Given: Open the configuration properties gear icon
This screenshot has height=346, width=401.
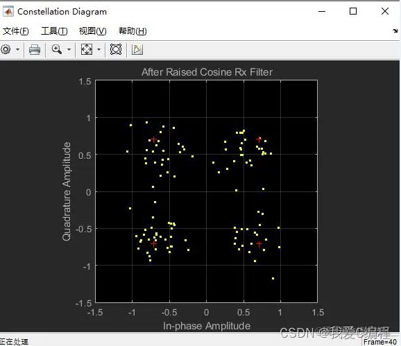Looking at the screenshot, I should (x=6, y=49).
